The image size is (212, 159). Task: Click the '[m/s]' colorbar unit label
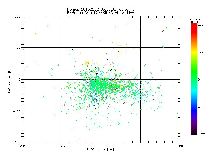point(195,21)
